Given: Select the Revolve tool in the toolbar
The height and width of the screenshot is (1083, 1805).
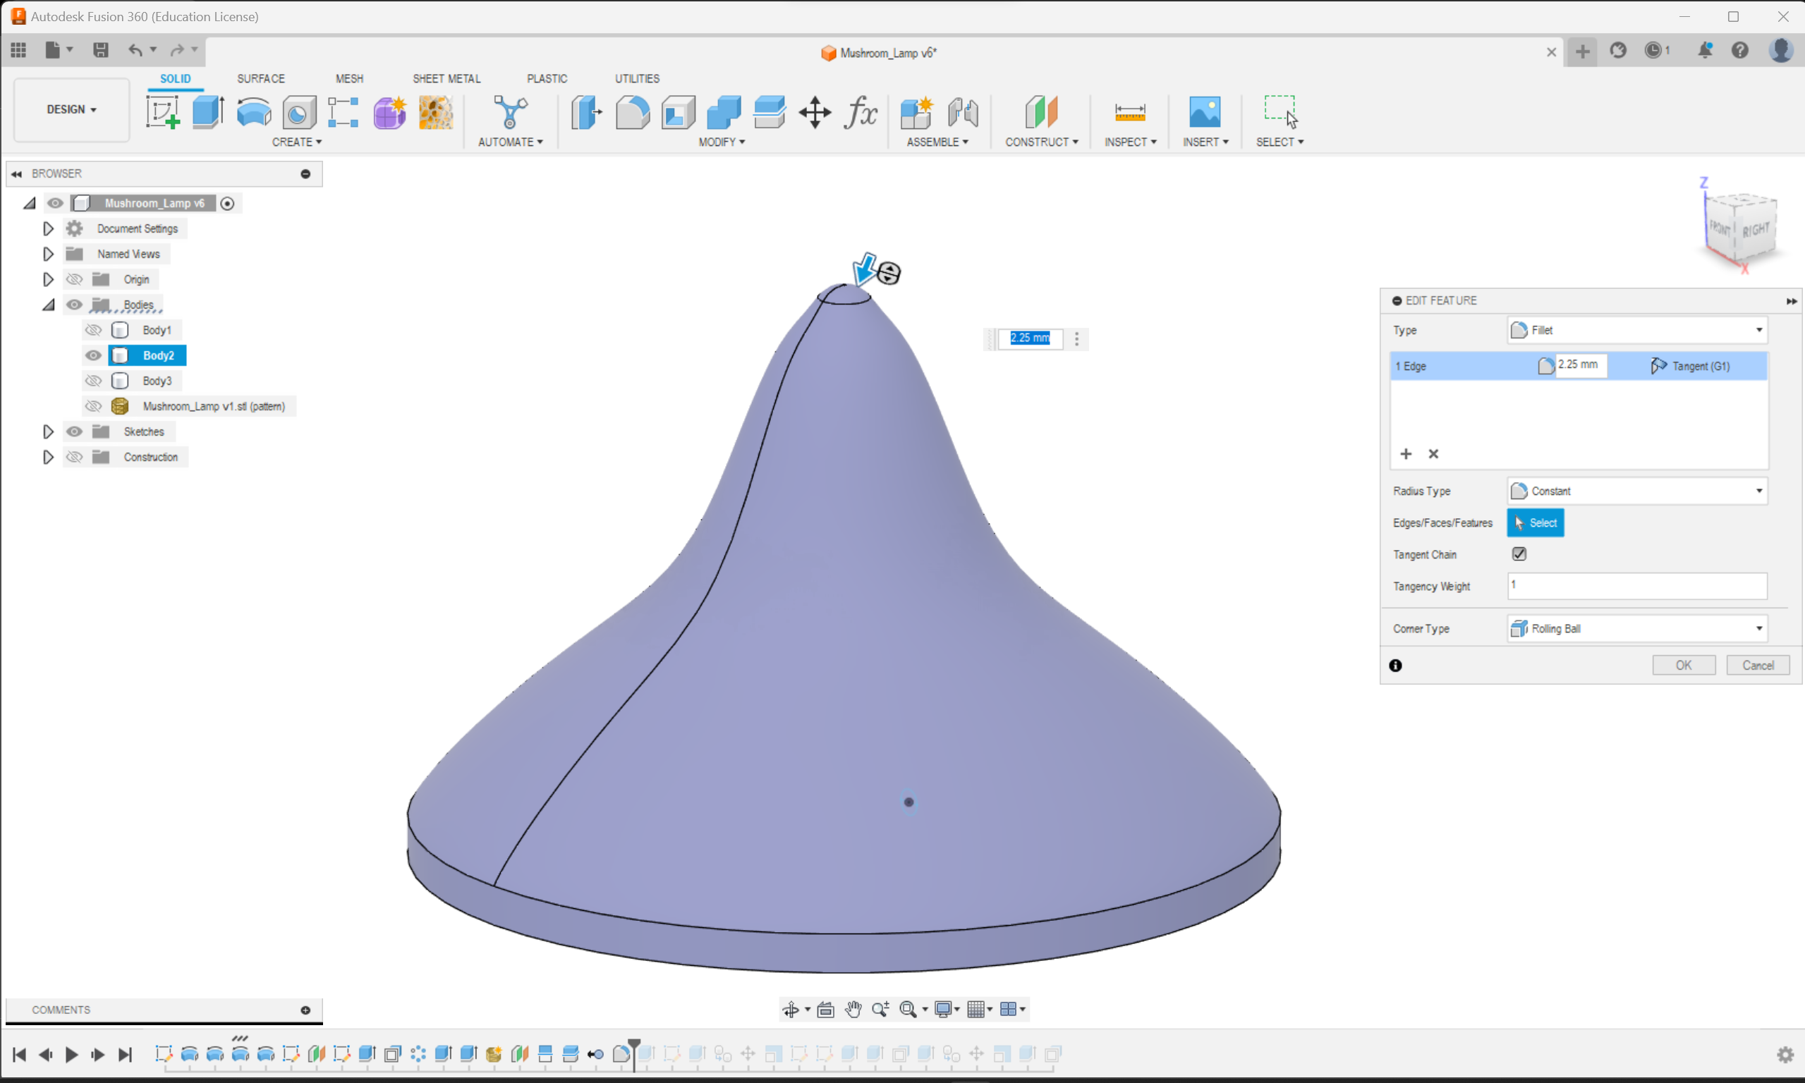Looking at the screenshot, I should click(253, 112).
